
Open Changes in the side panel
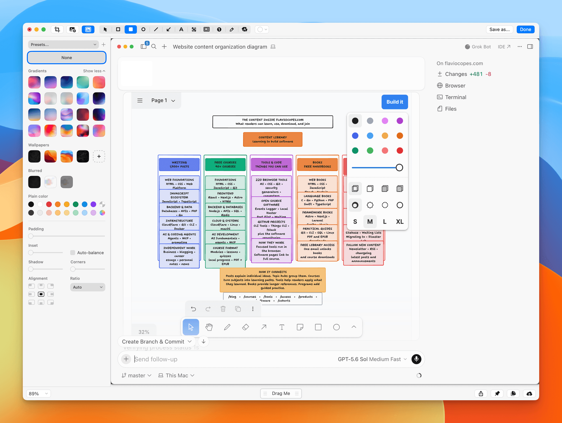[x=464, y=74]
